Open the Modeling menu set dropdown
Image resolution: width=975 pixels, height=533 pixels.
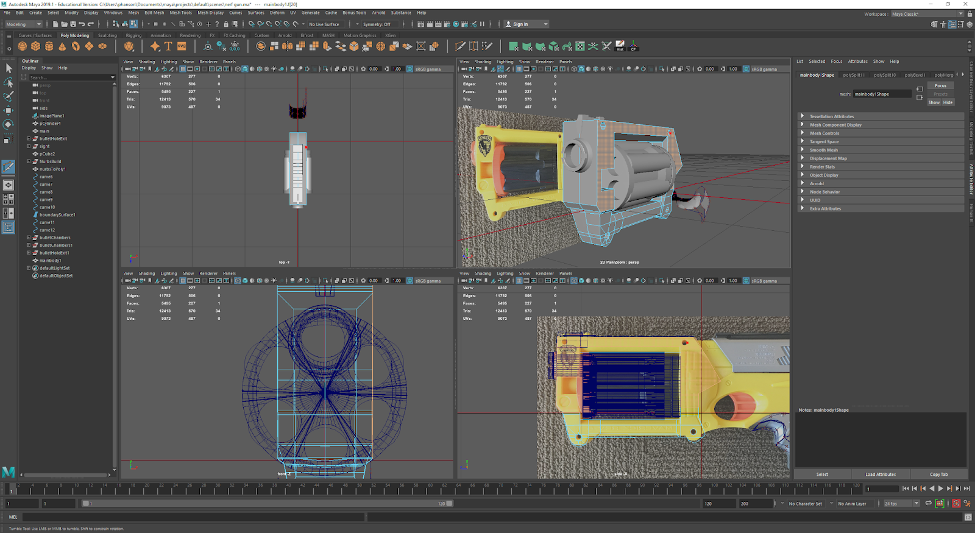tap(24, 24)
